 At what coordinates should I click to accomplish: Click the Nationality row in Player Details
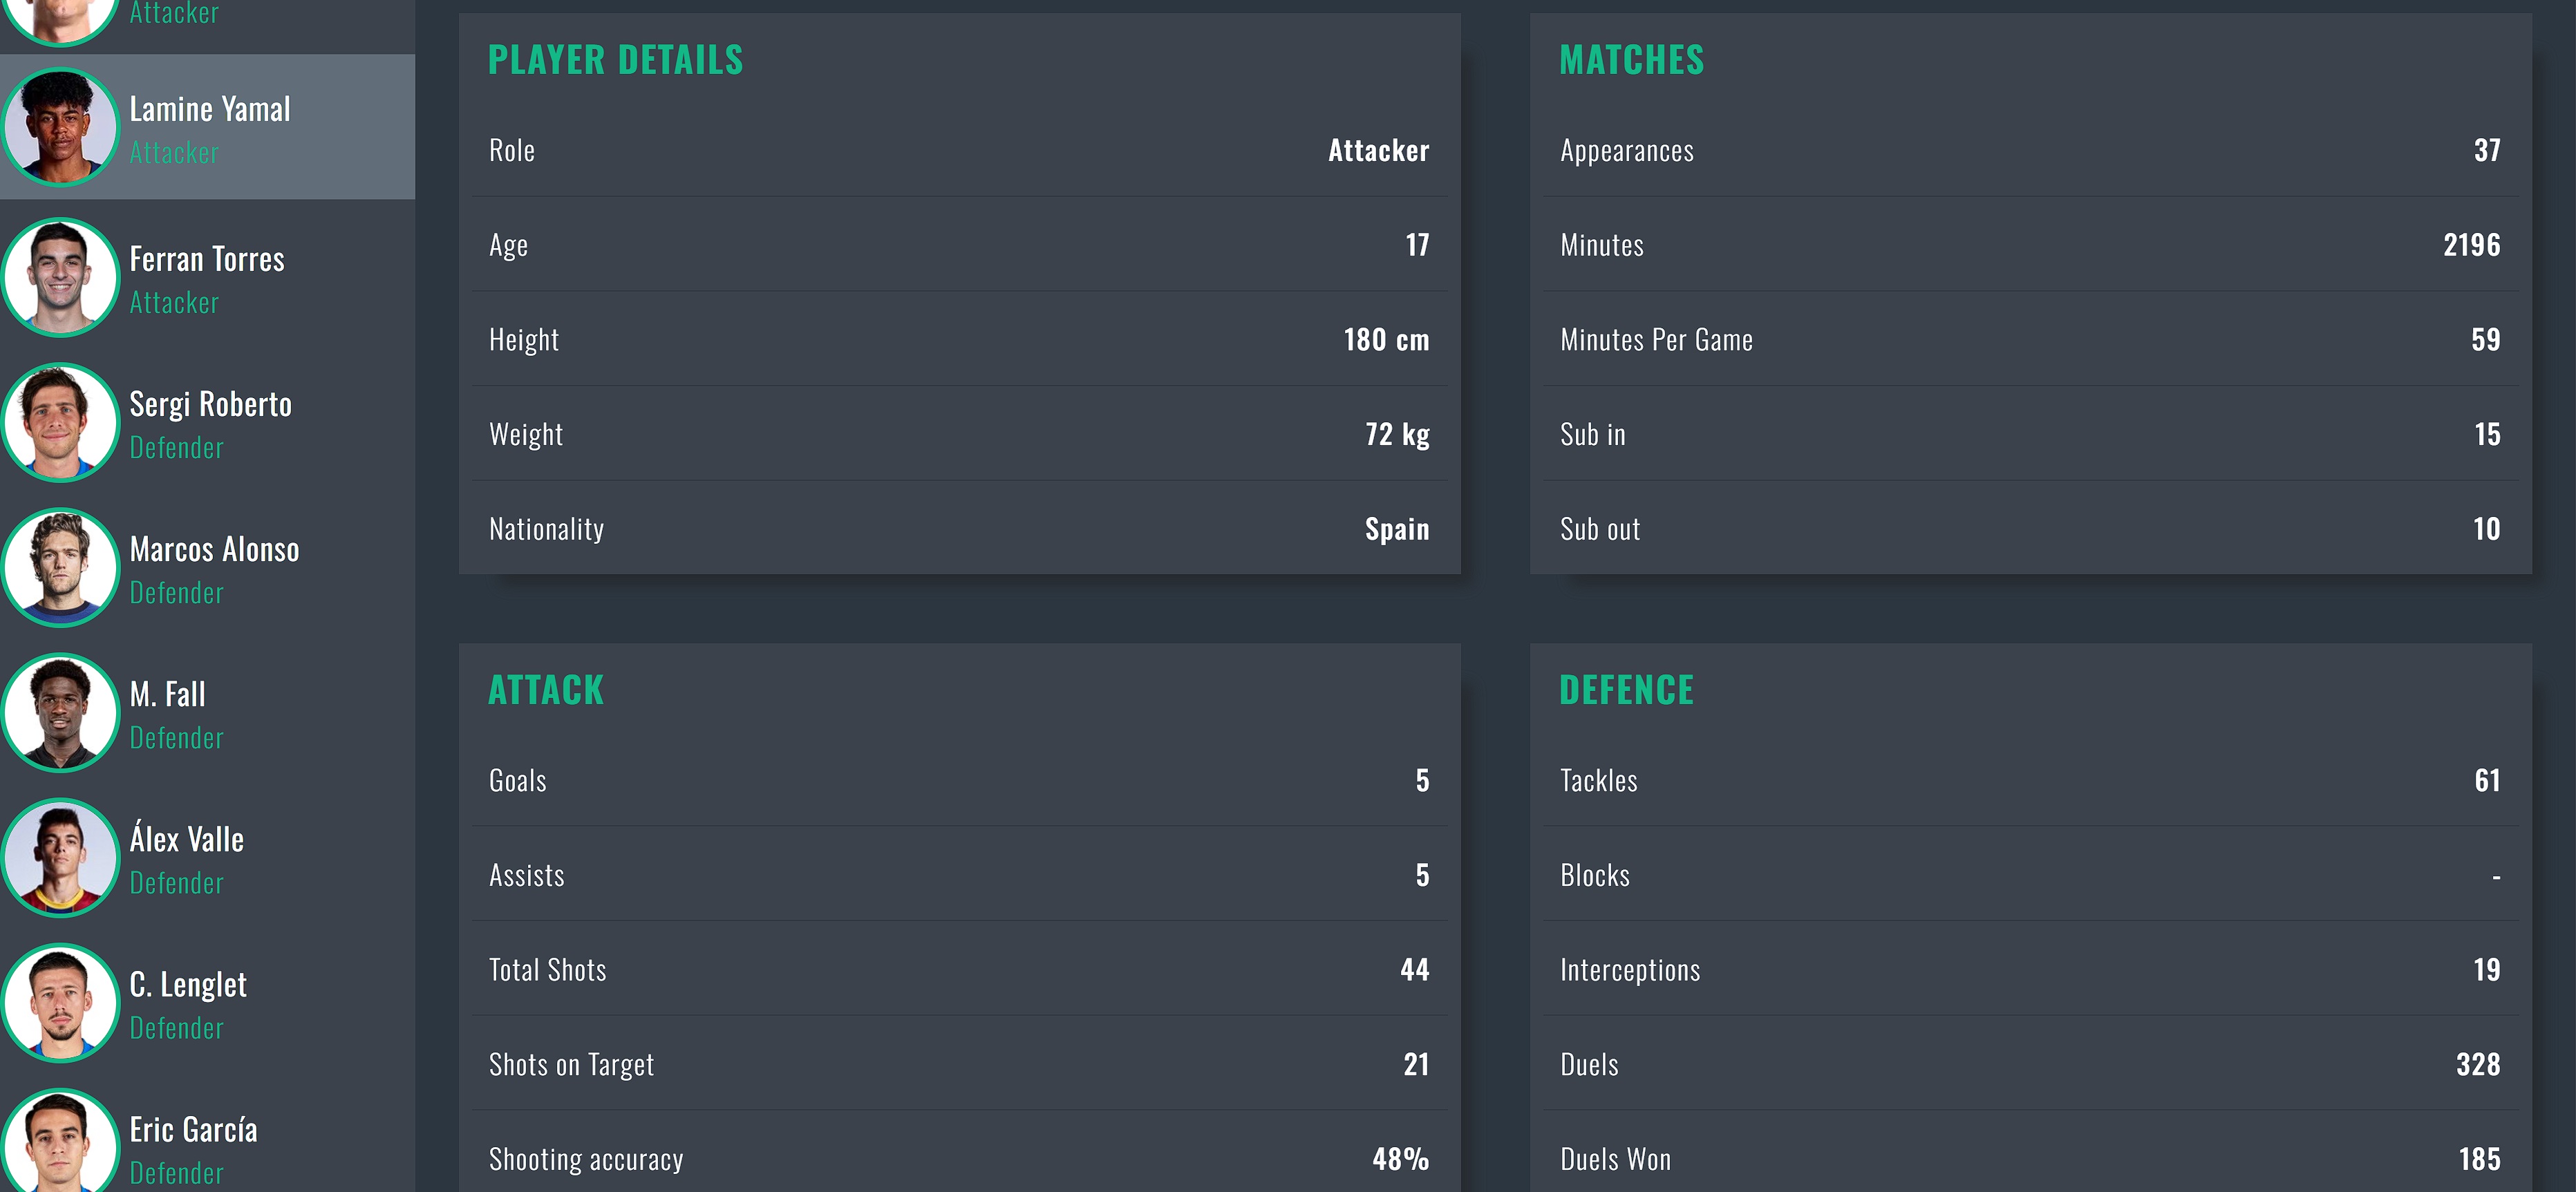958,528
